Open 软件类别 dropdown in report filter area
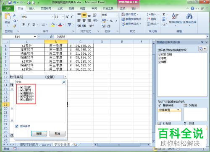The image size is (210, 152). coord(178,110)
